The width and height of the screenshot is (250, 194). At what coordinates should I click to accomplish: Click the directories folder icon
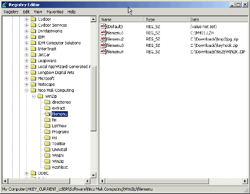pyautogui.click(x=47, y=102)
